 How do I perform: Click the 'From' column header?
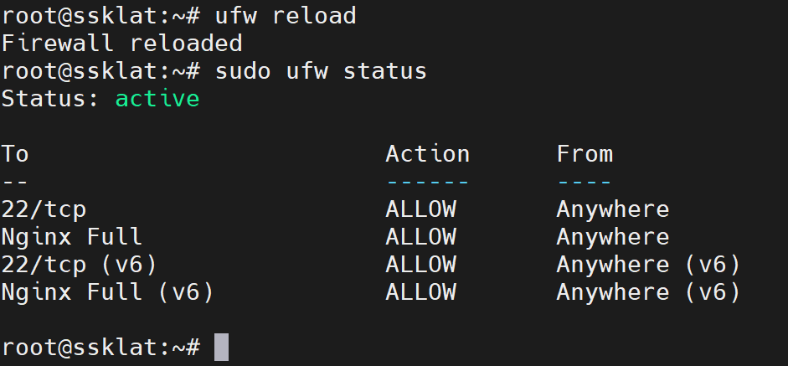[585, 154]
